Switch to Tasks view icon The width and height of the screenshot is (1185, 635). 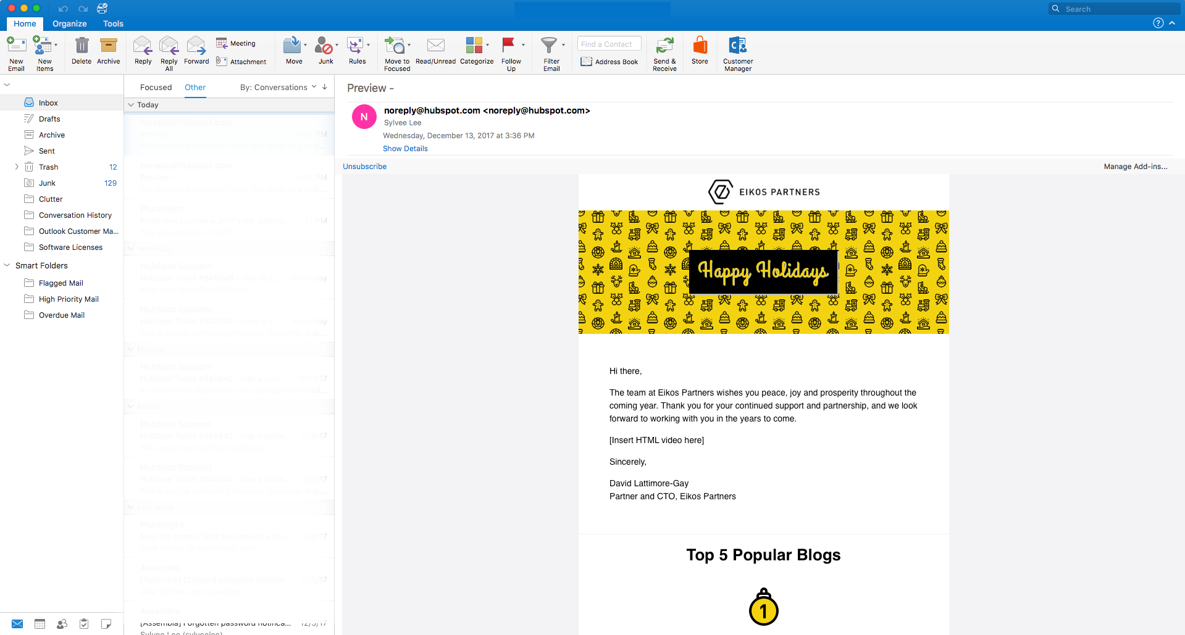(x=84, y=624)
